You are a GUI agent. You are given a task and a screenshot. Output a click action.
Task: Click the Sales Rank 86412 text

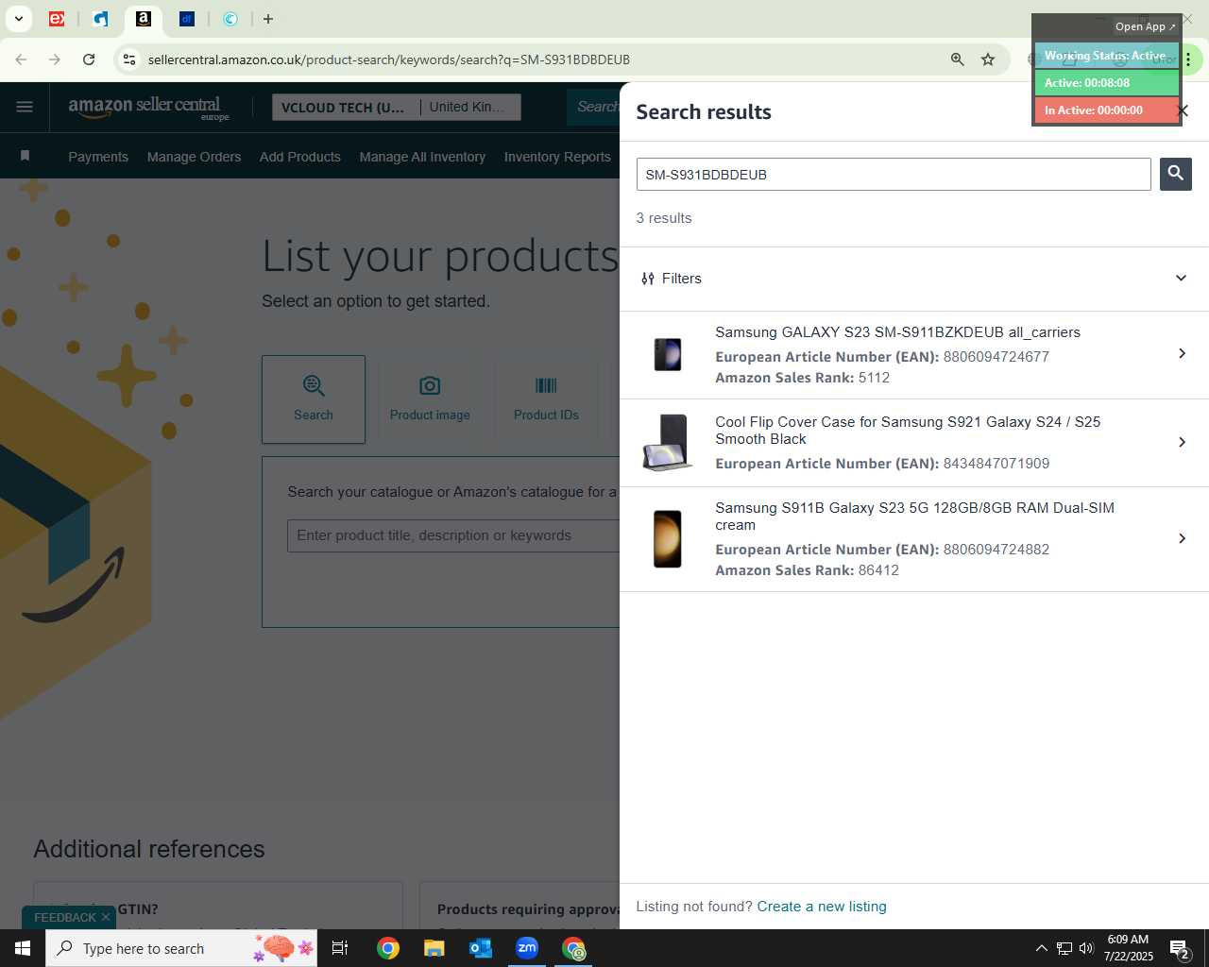807,570
